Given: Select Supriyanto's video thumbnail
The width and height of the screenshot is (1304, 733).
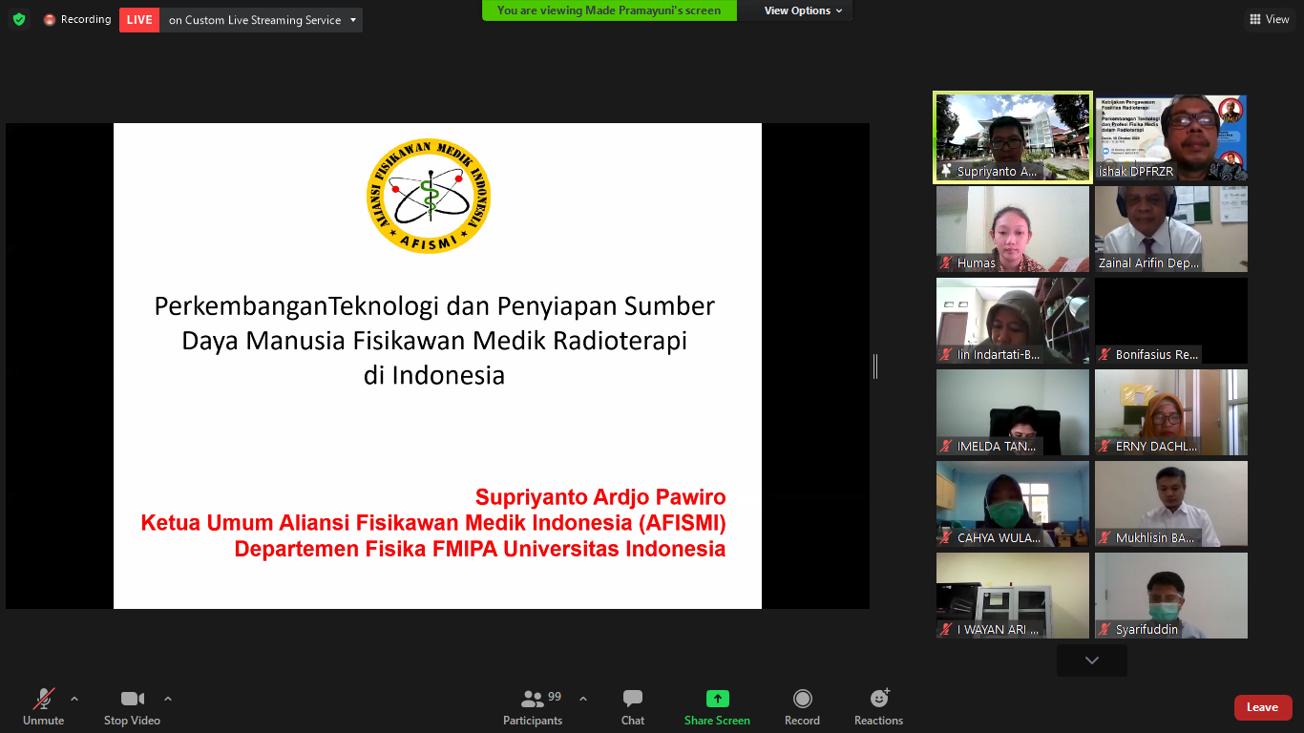Looking at the screenshot, I should [1013, 137].
